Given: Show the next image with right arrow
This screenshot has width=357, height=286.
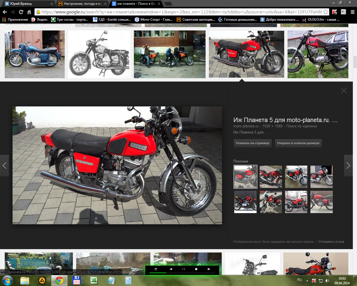Looking at the screenshot, I should pyautogui.click(x=348, y=165).
